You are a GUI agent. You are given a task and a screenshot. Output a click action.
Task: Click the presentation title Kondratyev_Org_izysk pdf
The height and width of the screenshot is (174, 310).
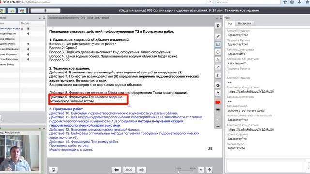coord(78,18)
